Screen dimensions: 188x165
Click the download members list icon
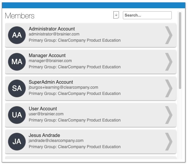coord(116,15)
